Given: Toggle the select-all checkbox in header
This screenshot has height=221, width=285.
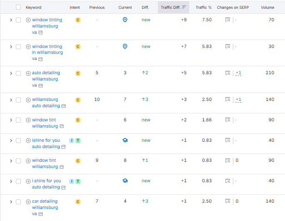Looking at the screenshot, I should 18,8.
